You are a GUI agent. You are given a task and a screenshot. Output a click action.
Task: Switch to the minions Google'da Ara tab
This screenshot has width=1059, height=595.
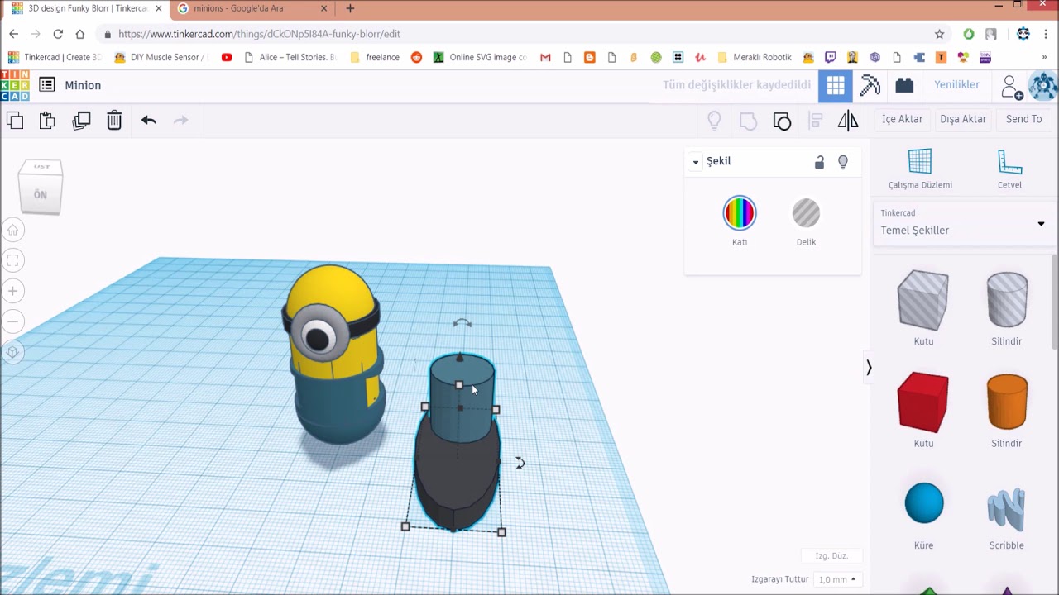(252, 8)
